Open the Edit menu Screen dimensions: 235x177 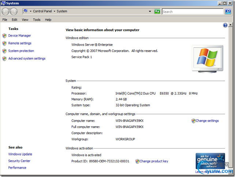click(15, 20)
